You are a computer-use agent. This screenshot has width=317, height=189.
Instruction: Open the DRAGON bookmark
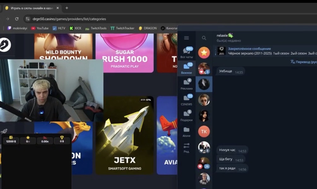(x=148, y=28)
